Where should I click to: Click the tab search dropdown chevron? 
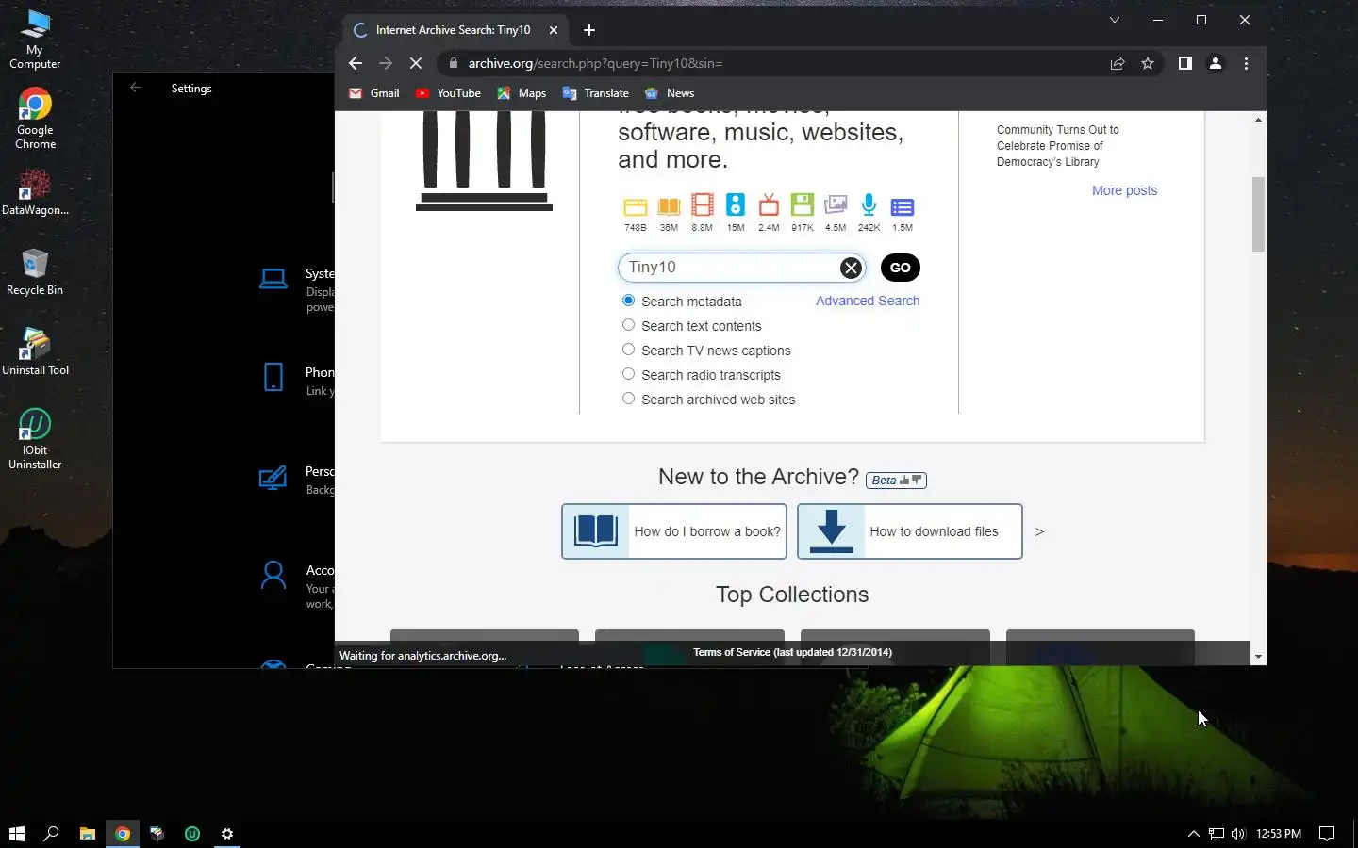[x=1115, y=20]
